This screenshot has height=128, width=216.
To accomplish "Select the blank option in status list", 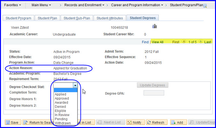I will click(66, 90).
